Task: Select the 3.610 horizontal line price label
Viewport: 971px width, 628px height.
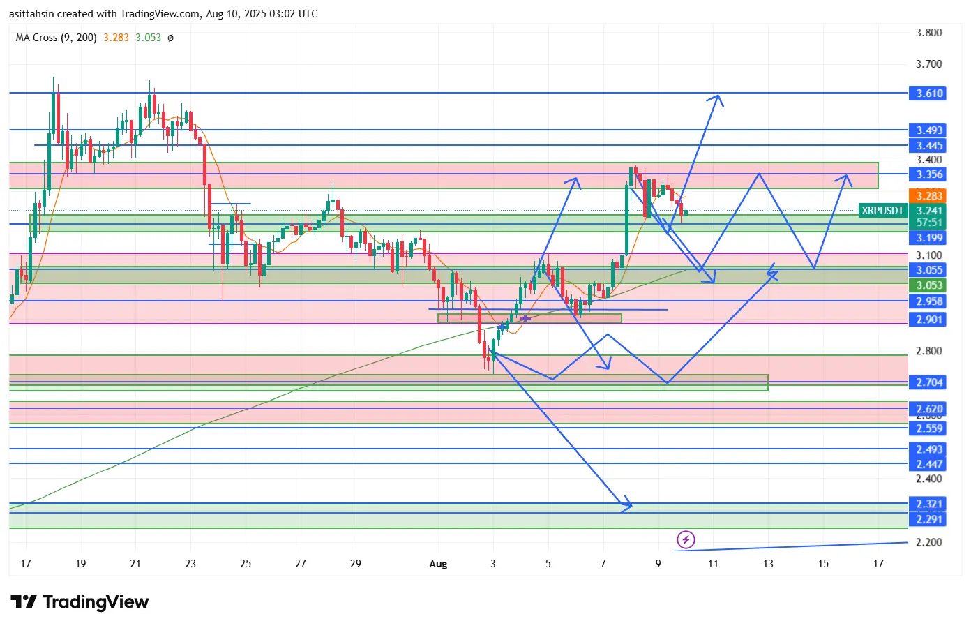Action: click(x=927, y=94)
